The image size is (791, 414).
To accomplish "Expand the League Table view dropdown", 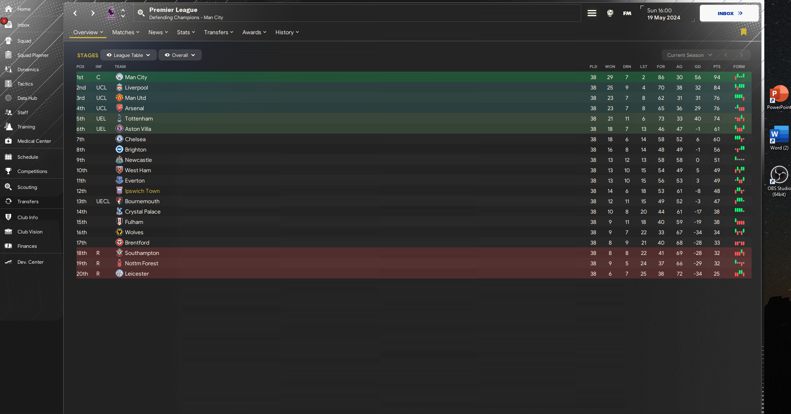I will (129, 55).
